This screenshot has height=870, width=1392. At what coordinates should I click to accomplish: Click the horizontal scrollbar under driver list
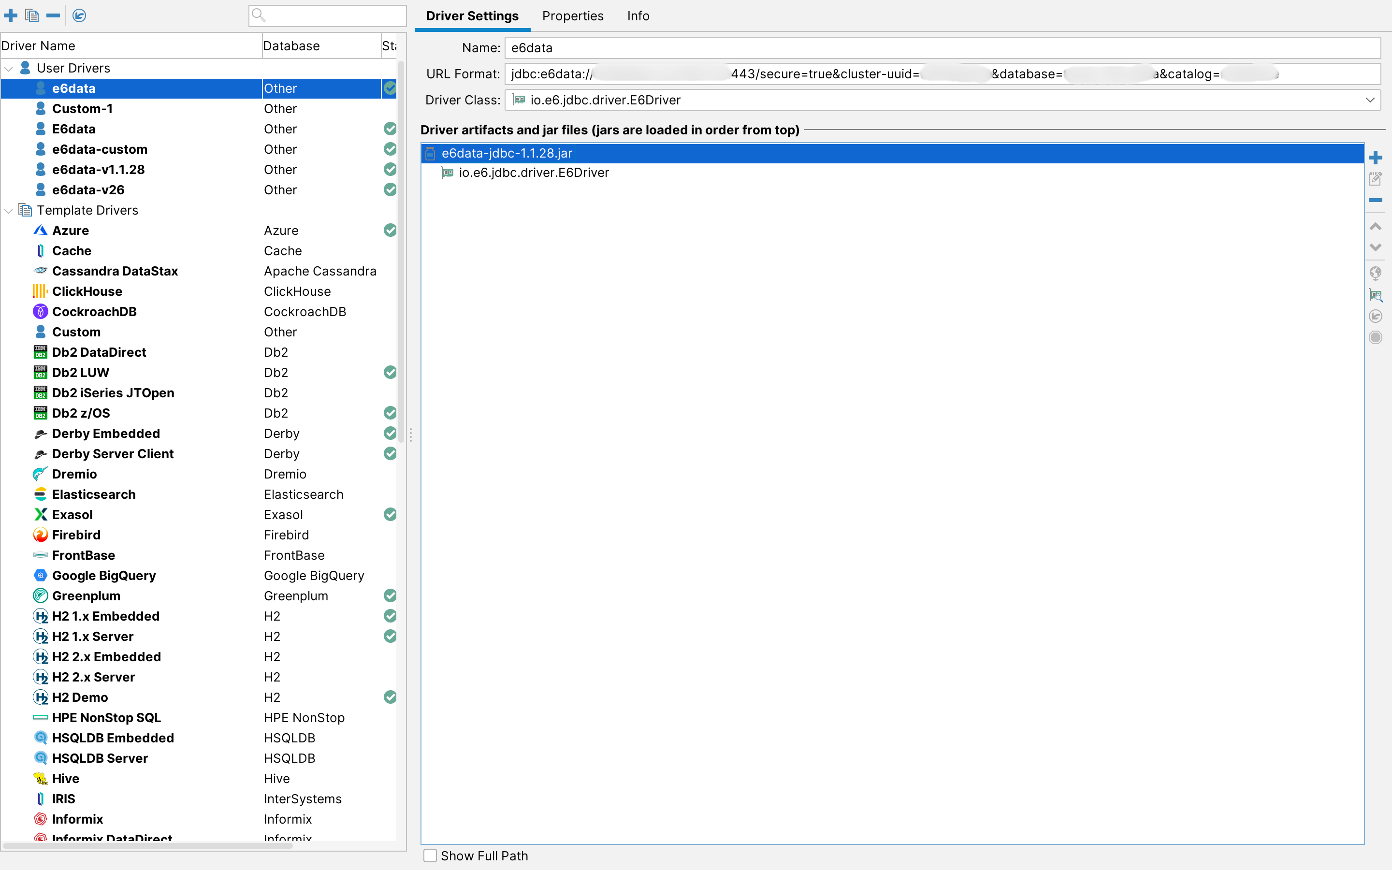click(147, 845)
